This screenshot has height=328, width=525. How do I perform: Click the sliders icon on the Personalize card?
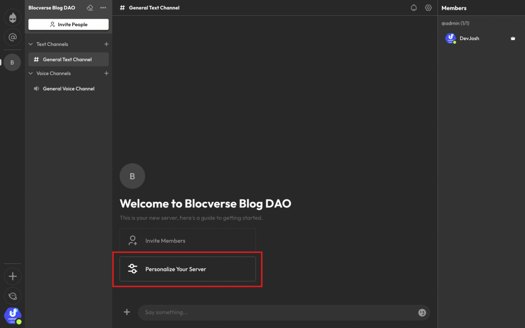point(133,269)
